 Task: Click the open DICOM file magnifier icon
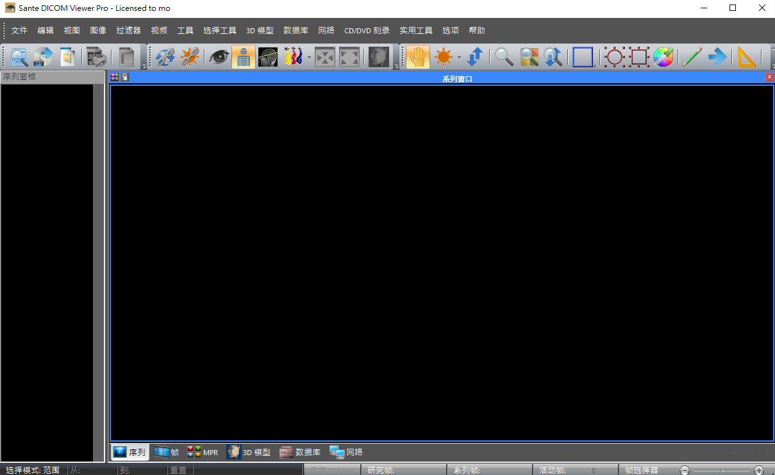[19, 57]
